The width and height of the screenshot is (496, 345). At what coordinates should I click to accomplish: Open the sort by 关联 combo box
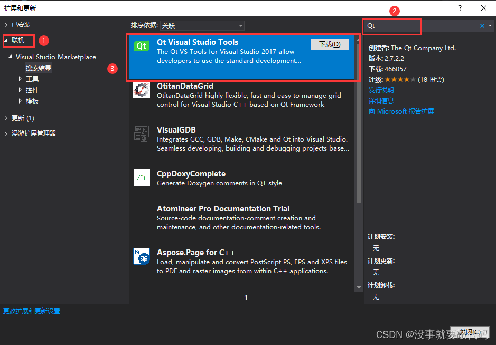[202, 26]
